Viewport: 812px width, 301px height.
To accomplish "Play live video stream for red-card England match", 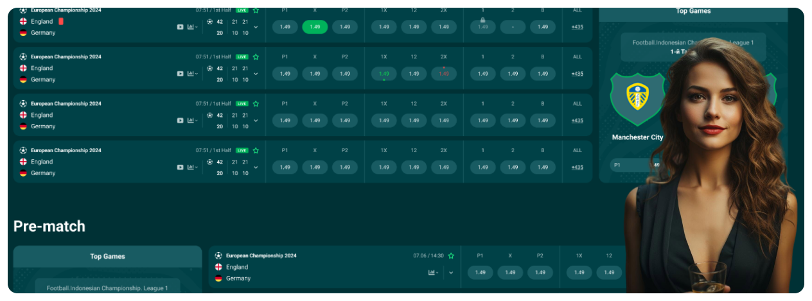I will 180,27.
